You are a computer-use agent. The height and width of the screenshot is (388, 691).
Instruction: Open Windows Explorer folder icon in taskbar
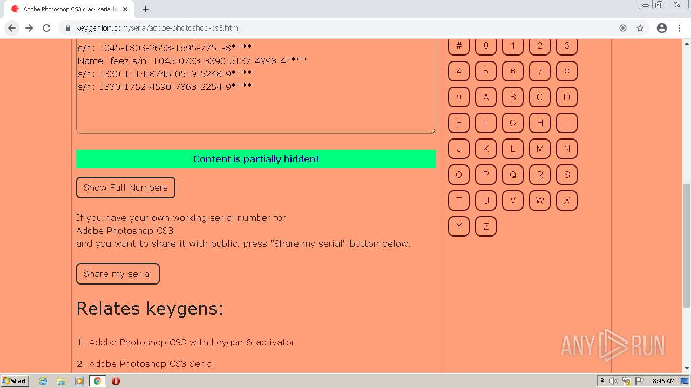coord(61,381)
